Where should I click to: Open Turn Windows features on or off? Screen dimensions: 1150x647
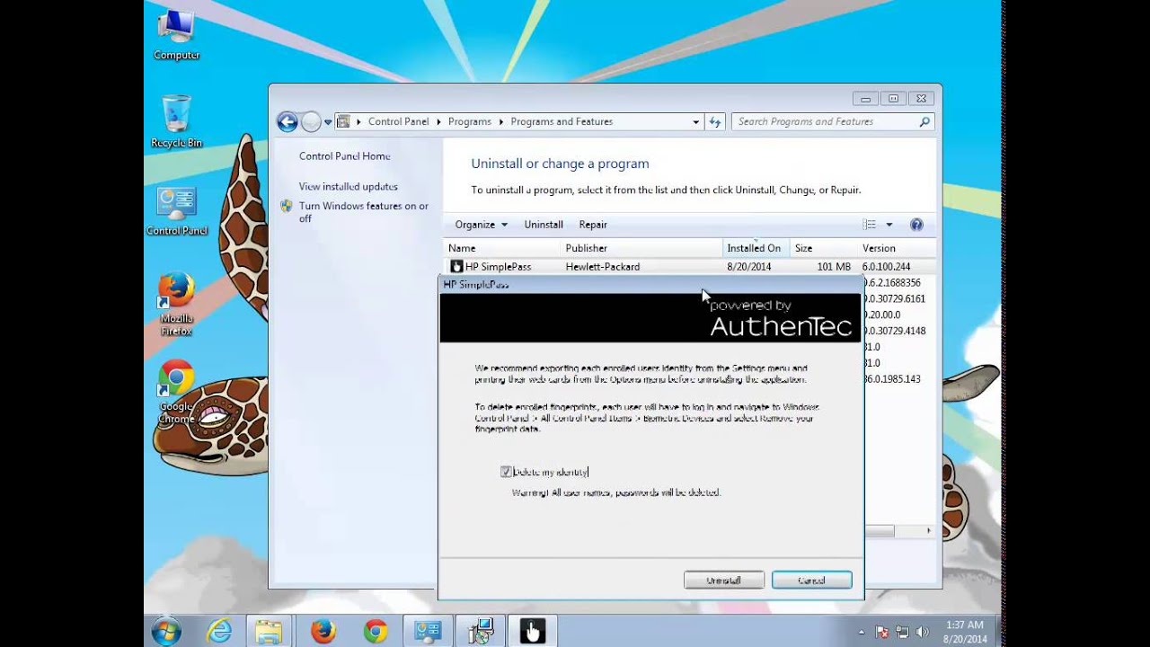pyautogui.click(x=364, y=212)
